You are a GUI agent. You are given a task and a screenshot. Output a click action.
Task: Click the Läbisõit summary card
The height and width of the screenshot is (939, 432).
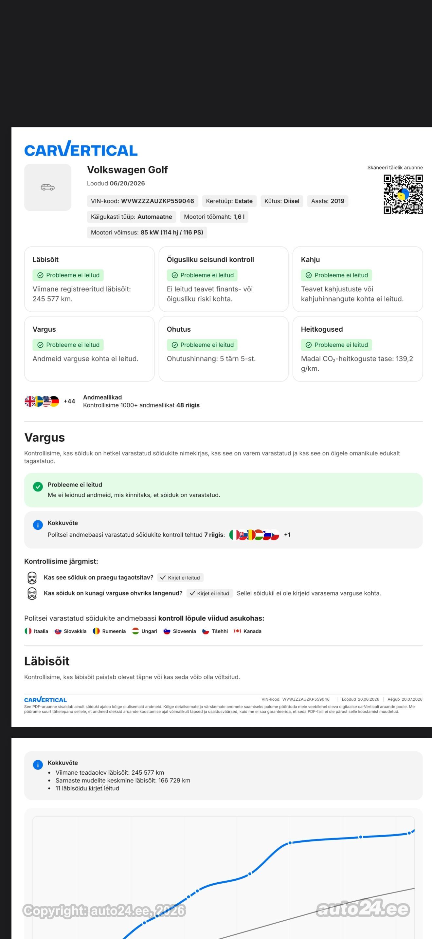89,279
